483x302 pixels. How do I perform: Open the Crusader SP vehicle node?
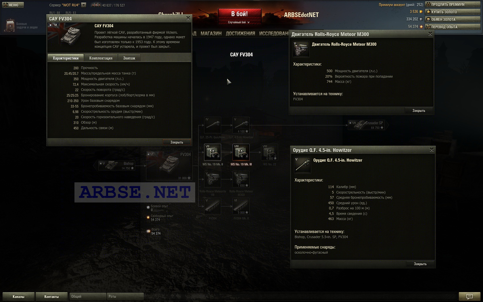(366, 125)
